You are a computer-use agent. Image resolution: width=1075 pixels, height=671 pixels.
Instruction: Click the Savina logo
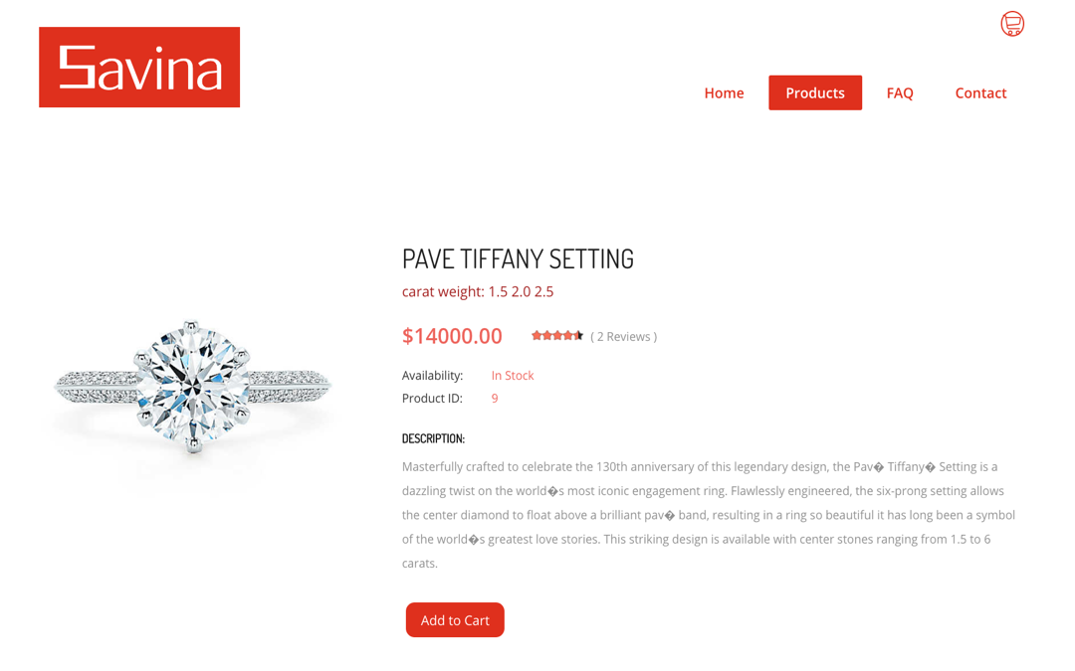[139, 68]
